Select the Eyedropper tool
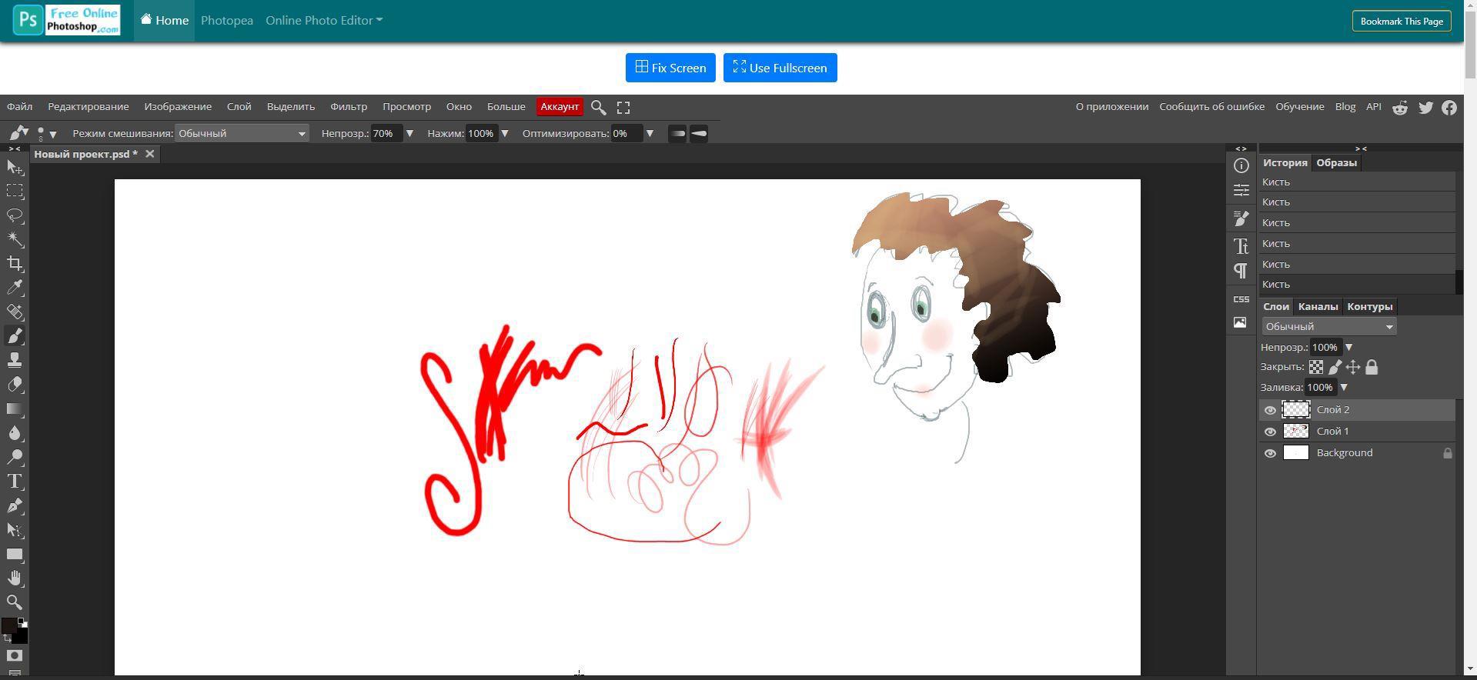The width and height of the screenshot is (1477, 680). coord(15,288)
